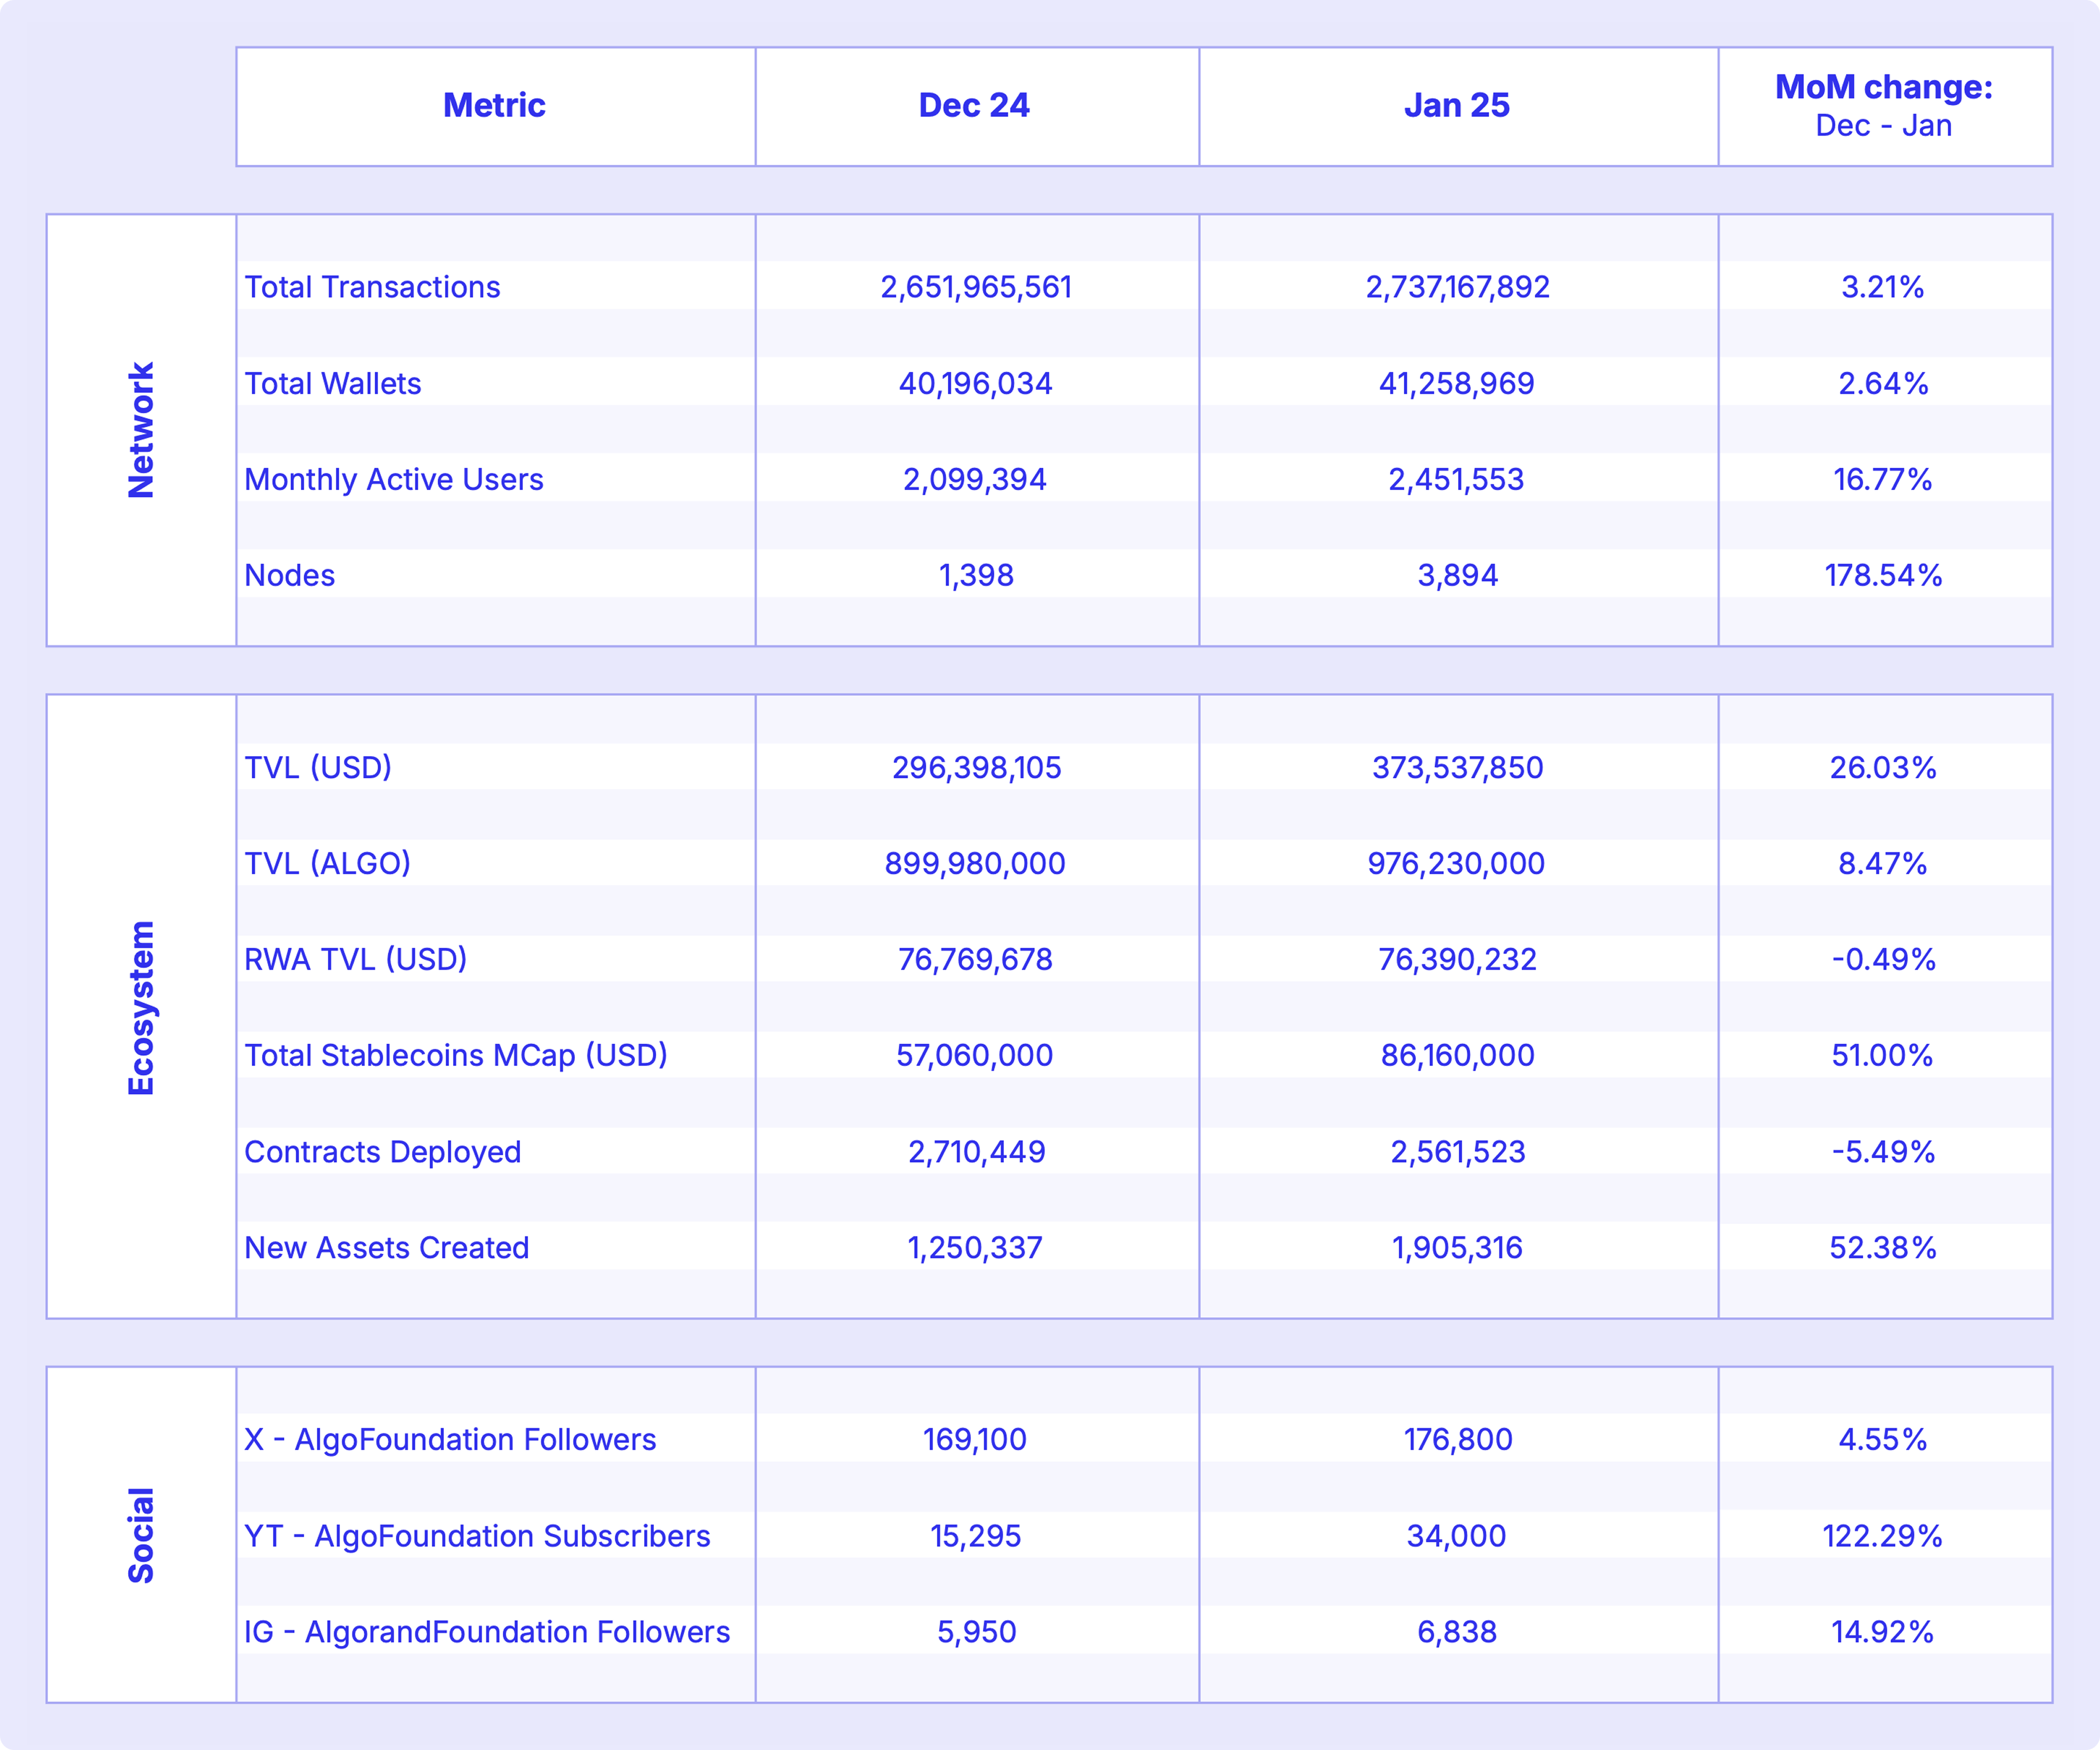Screen dimensions: 2100x1750
Task: Click the Monthly Active Users label
Action: [394, 479]
